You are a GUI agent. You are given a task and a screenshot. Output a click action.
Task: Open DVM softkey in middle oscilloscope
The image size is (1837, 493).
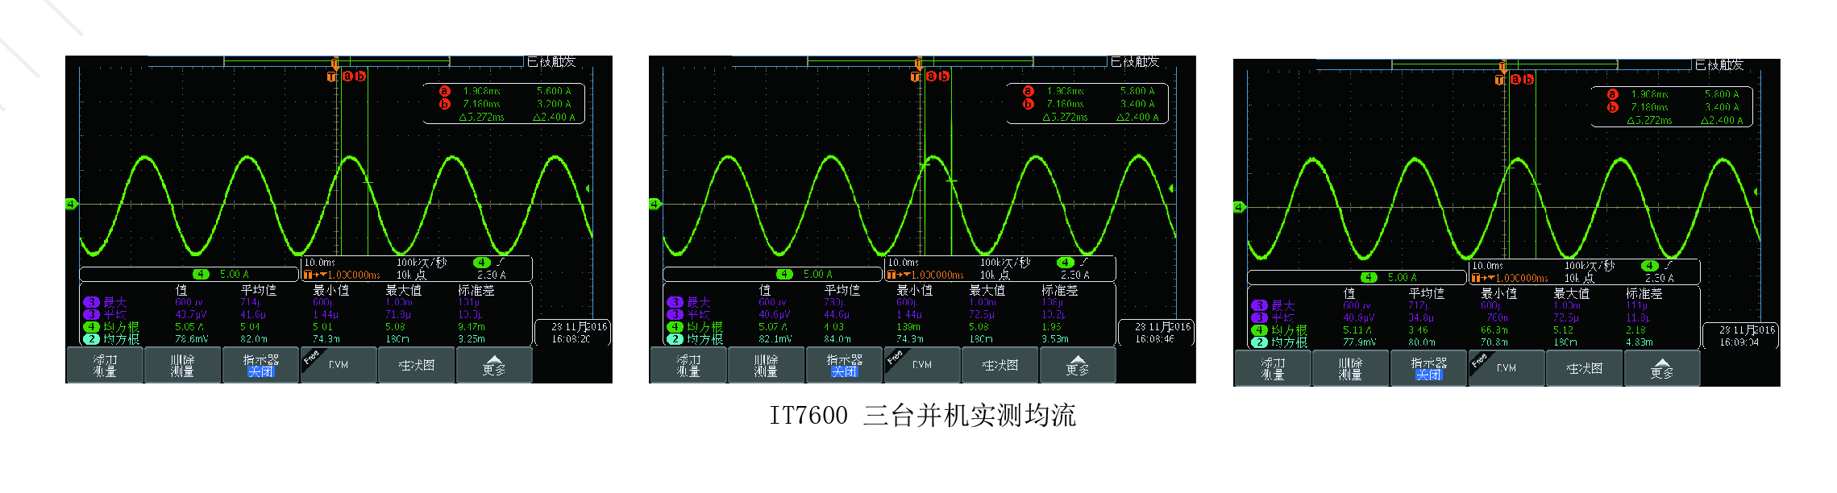point(921,366)
